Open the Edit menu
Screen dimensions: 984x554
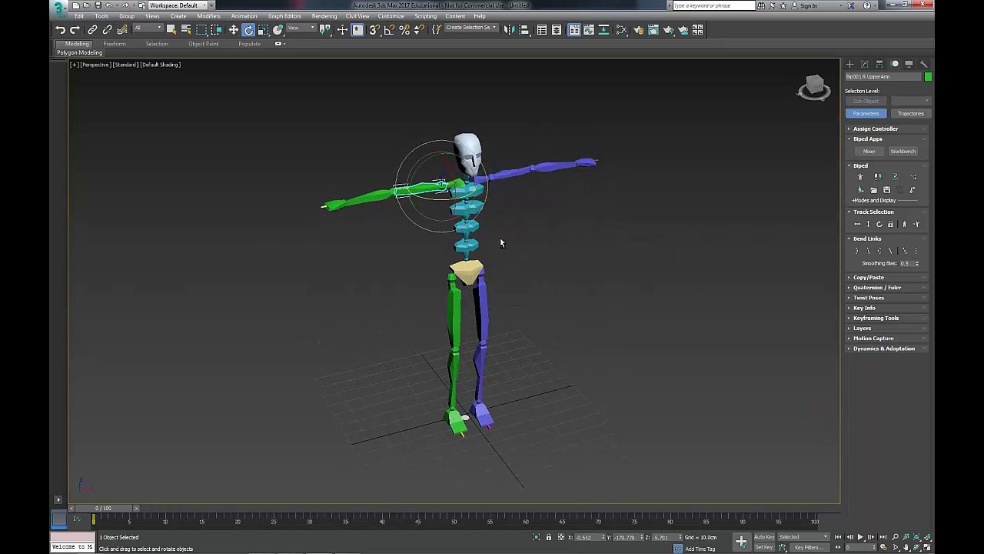pos(79,16)
